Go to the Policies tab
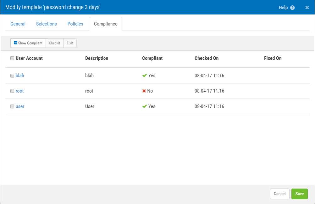The image size is (315, 204). [x=75, y=24]
